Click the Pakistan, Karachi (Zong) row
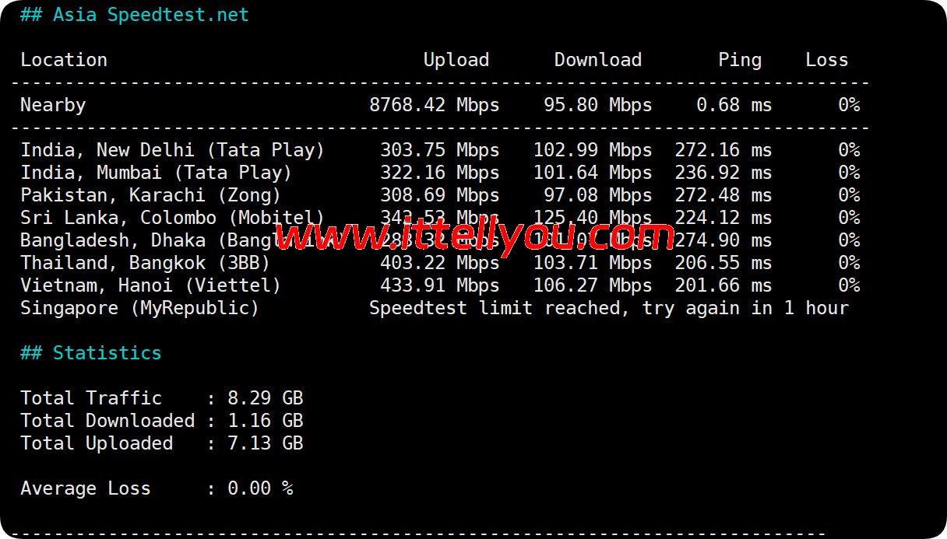 click(x=150, y=195)
